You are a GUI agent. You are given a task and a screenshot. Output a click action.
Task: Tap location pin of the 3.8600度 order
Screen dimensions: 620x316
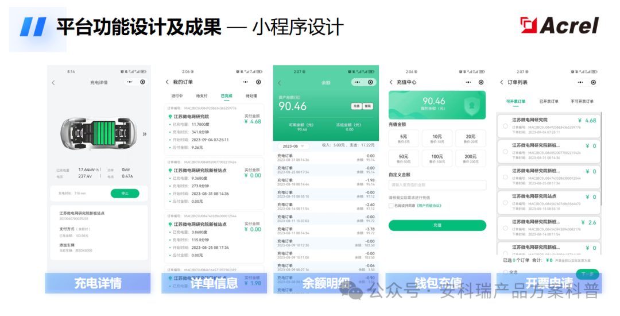coord(170,224)
